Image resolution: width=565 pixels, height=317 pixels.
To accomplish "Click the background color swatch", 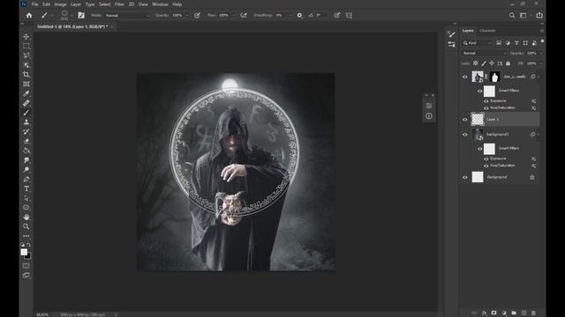I will (29, 256).
